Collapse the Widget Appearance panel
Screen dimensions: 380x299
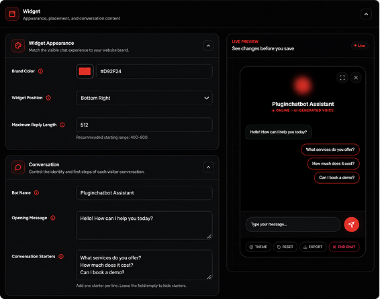coord(208,46)
